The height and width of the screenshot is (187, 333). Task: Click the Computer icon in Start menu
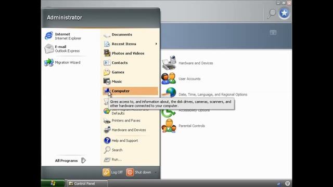pyautogui.click(x=107, y=91)
